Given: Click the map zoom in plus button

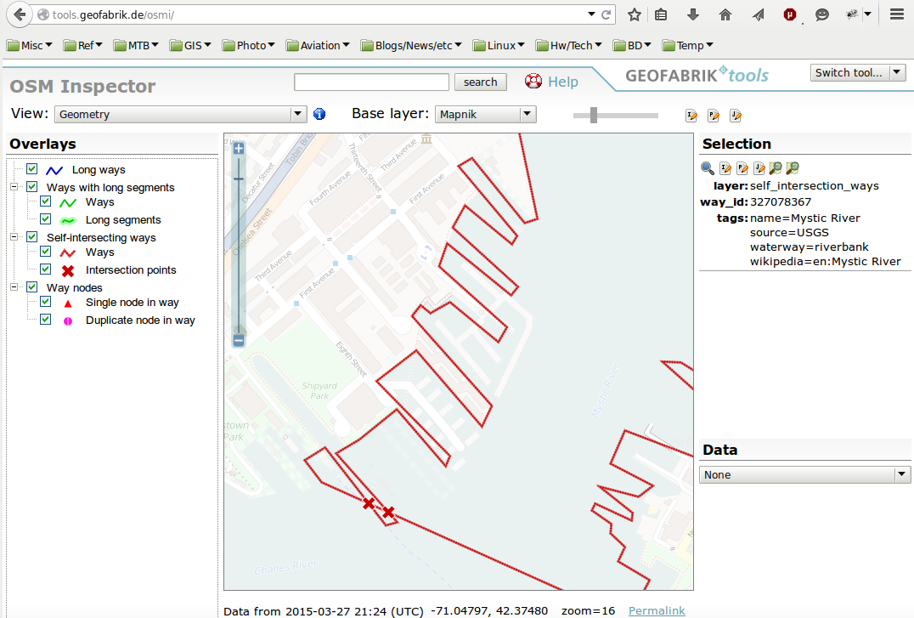Looking at the screenshot, I should [x=239, y=149].
